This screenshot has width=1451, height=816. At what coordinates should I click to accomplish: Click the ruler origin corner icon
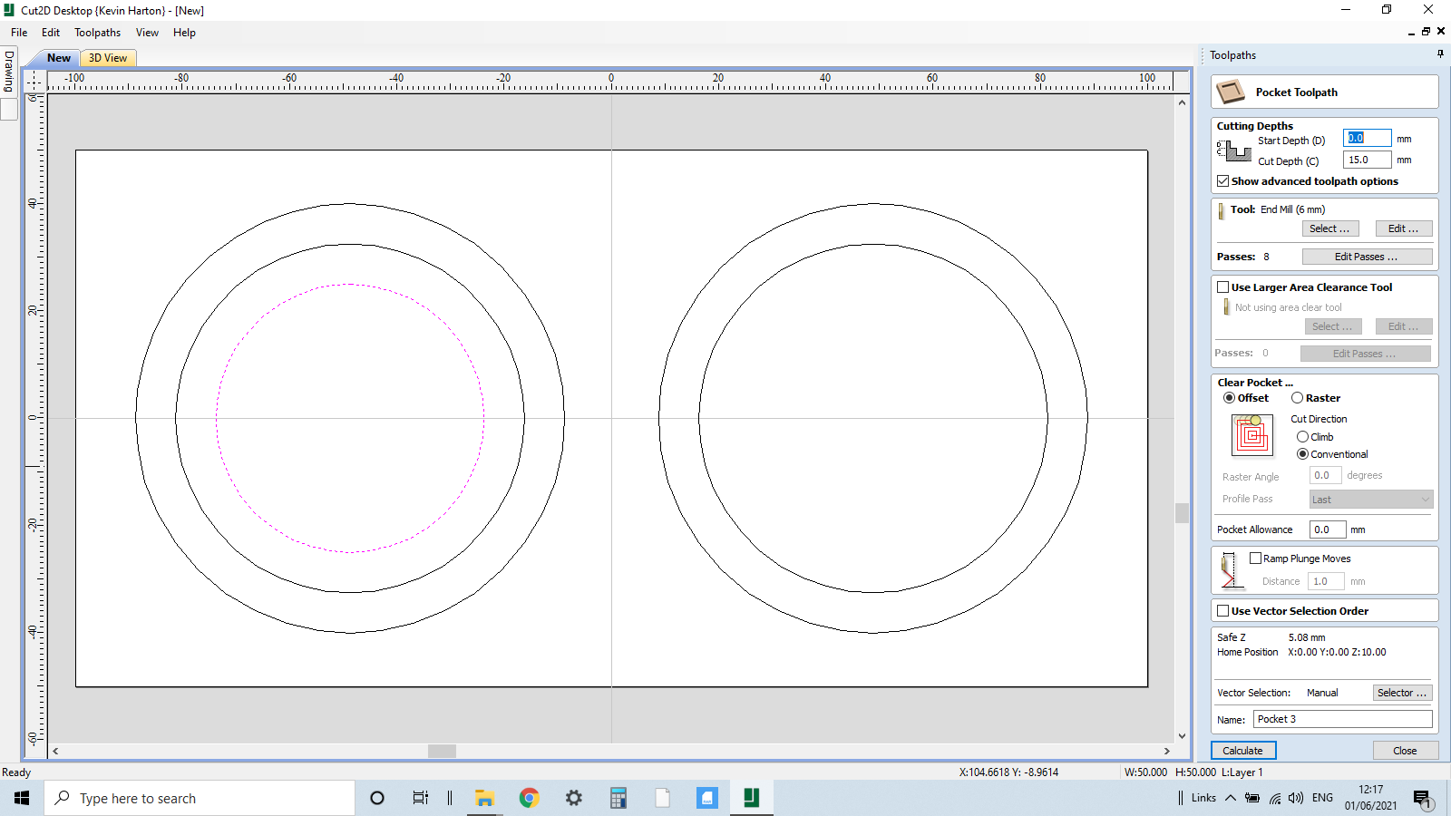34,81
